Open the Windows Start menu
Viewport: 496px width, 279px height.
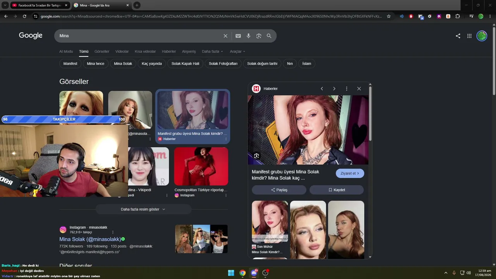point(231,273)
